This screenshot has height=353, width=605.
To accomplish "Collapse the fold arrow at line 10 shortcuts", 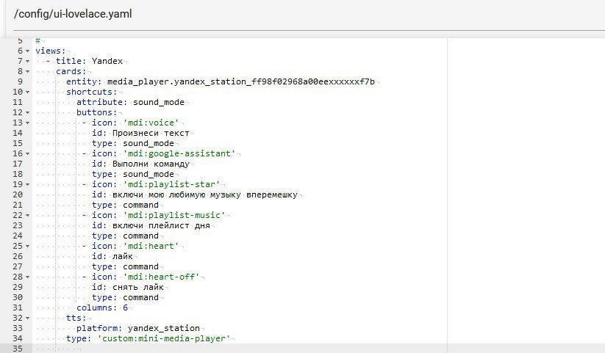I will click(27, 92).
